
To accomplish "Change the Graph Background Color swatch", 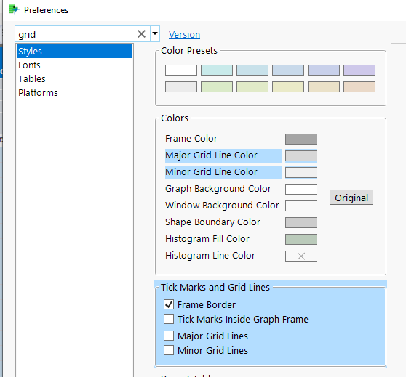I will click(x=301, y=189).
